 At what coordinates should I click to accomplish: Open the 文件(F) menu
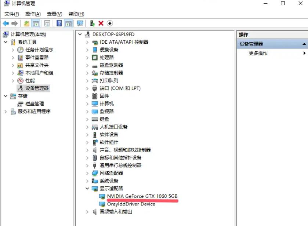pos(12,14)
